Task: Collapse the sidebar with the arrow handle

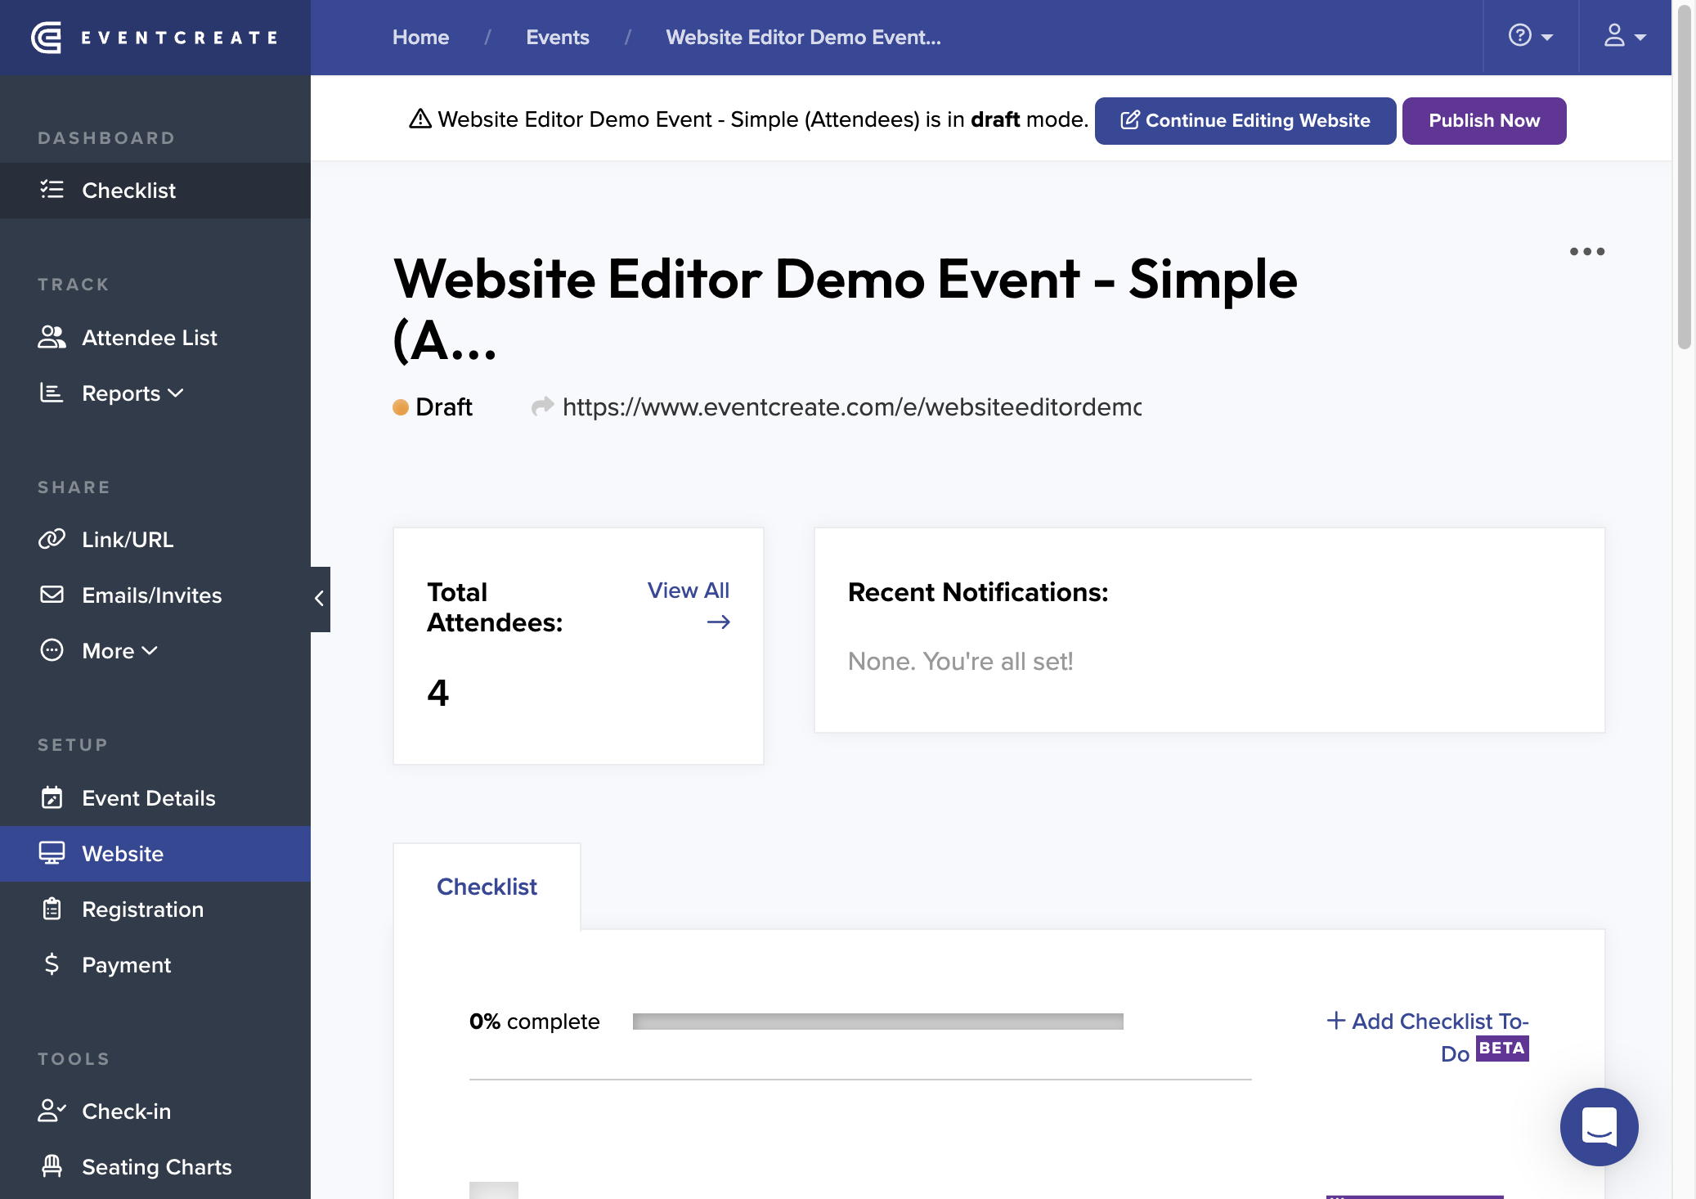Action: pos(320,599)
